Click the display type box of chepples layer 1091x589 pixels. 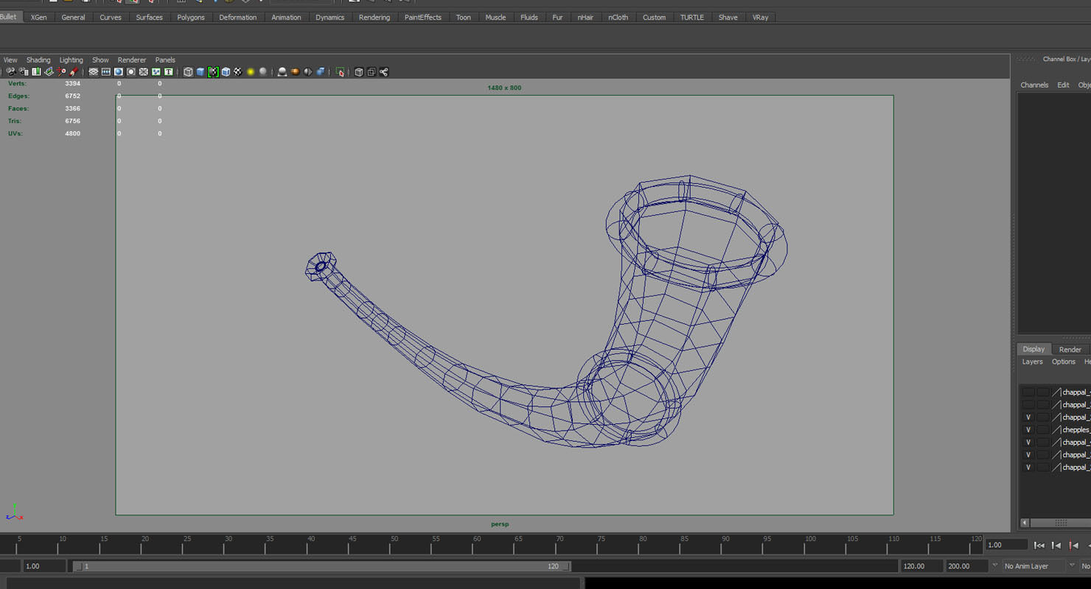(x=1042, y=430)
